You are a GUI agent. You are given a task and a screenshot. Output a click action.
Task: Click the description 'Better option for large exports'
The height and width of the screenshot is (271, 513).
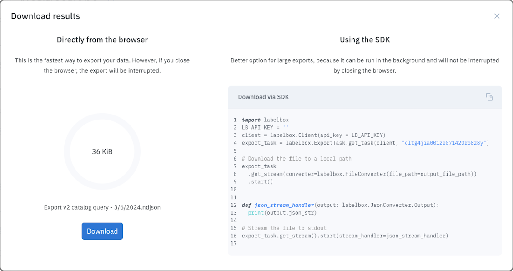pyautogui.click(x=365, y=65)
